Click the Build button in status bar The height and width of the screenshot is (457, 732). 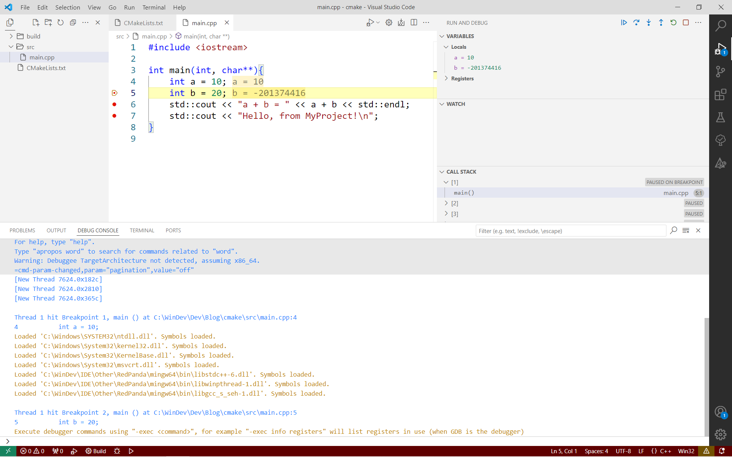[96, 451]
